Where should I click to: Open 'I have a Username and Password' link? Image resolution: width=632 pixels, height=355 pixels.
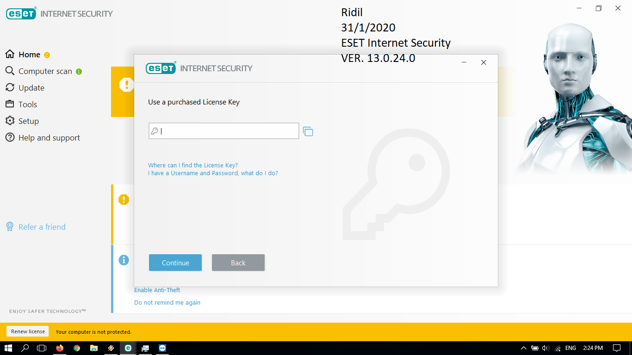click(x=213, y=173)
